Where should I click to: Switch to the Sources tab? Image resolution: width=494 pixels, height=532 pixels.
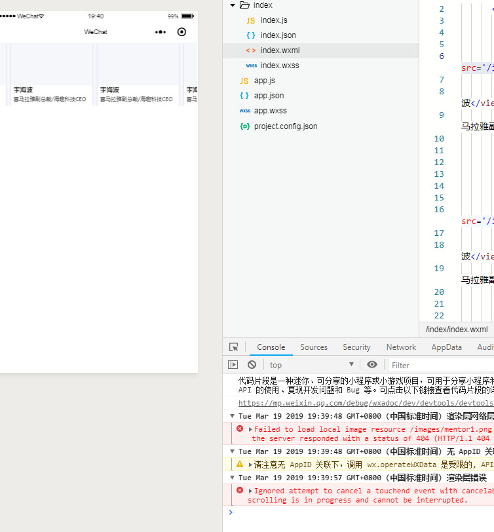point(314,347)
